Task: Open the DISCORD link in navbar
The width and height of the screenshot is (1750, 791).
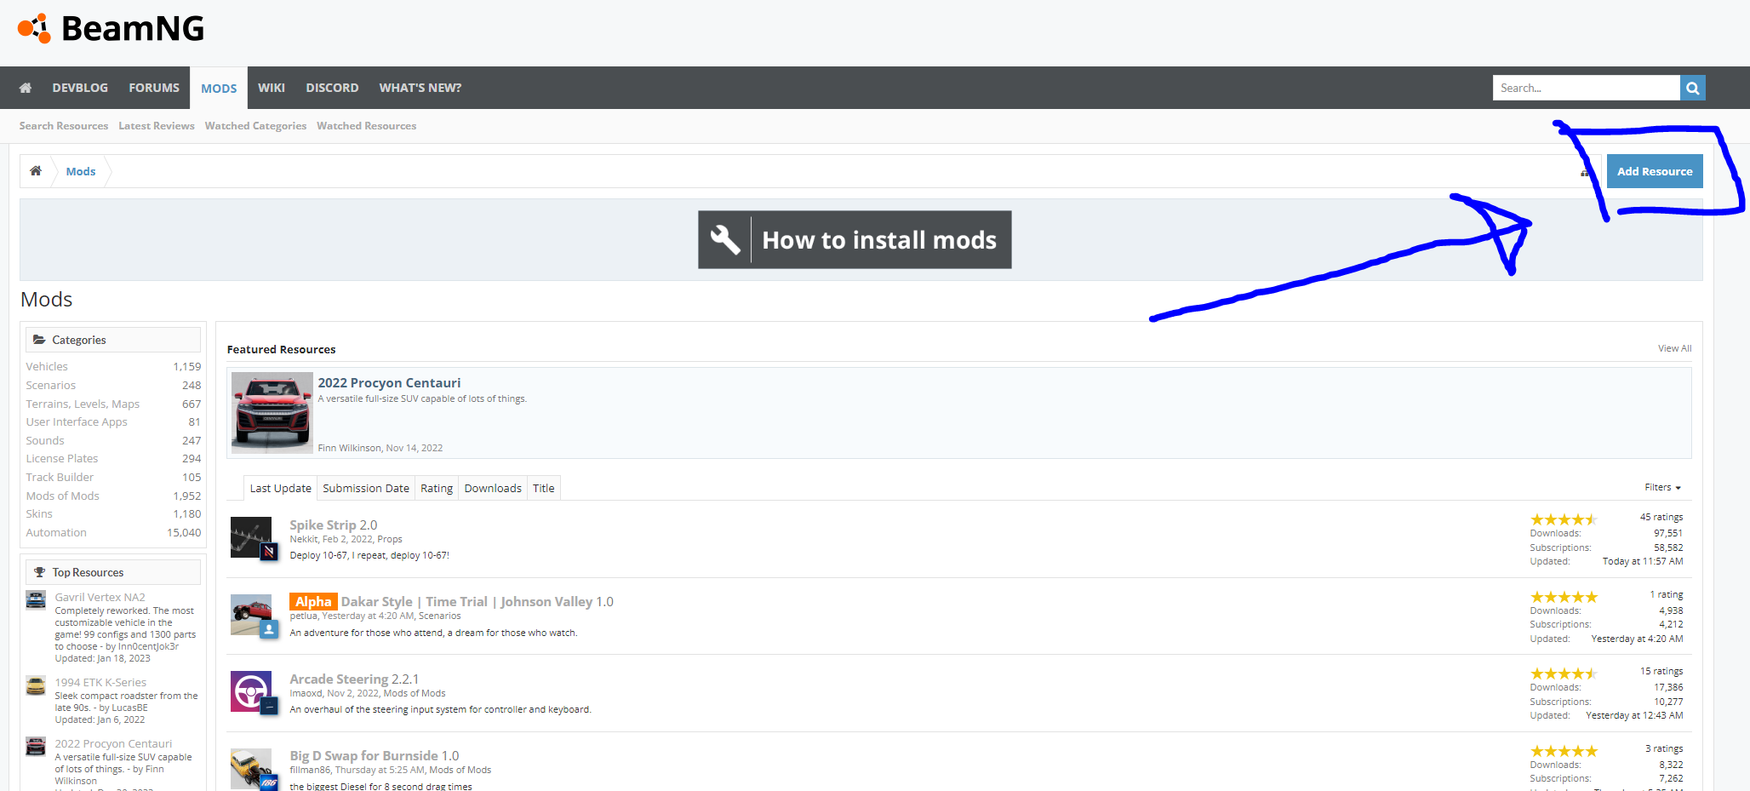Action: [332, 88]
